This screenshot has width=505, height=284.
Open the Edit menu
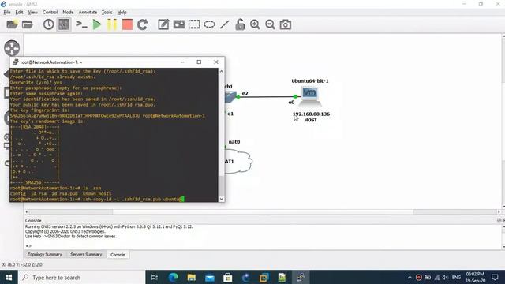19,13
